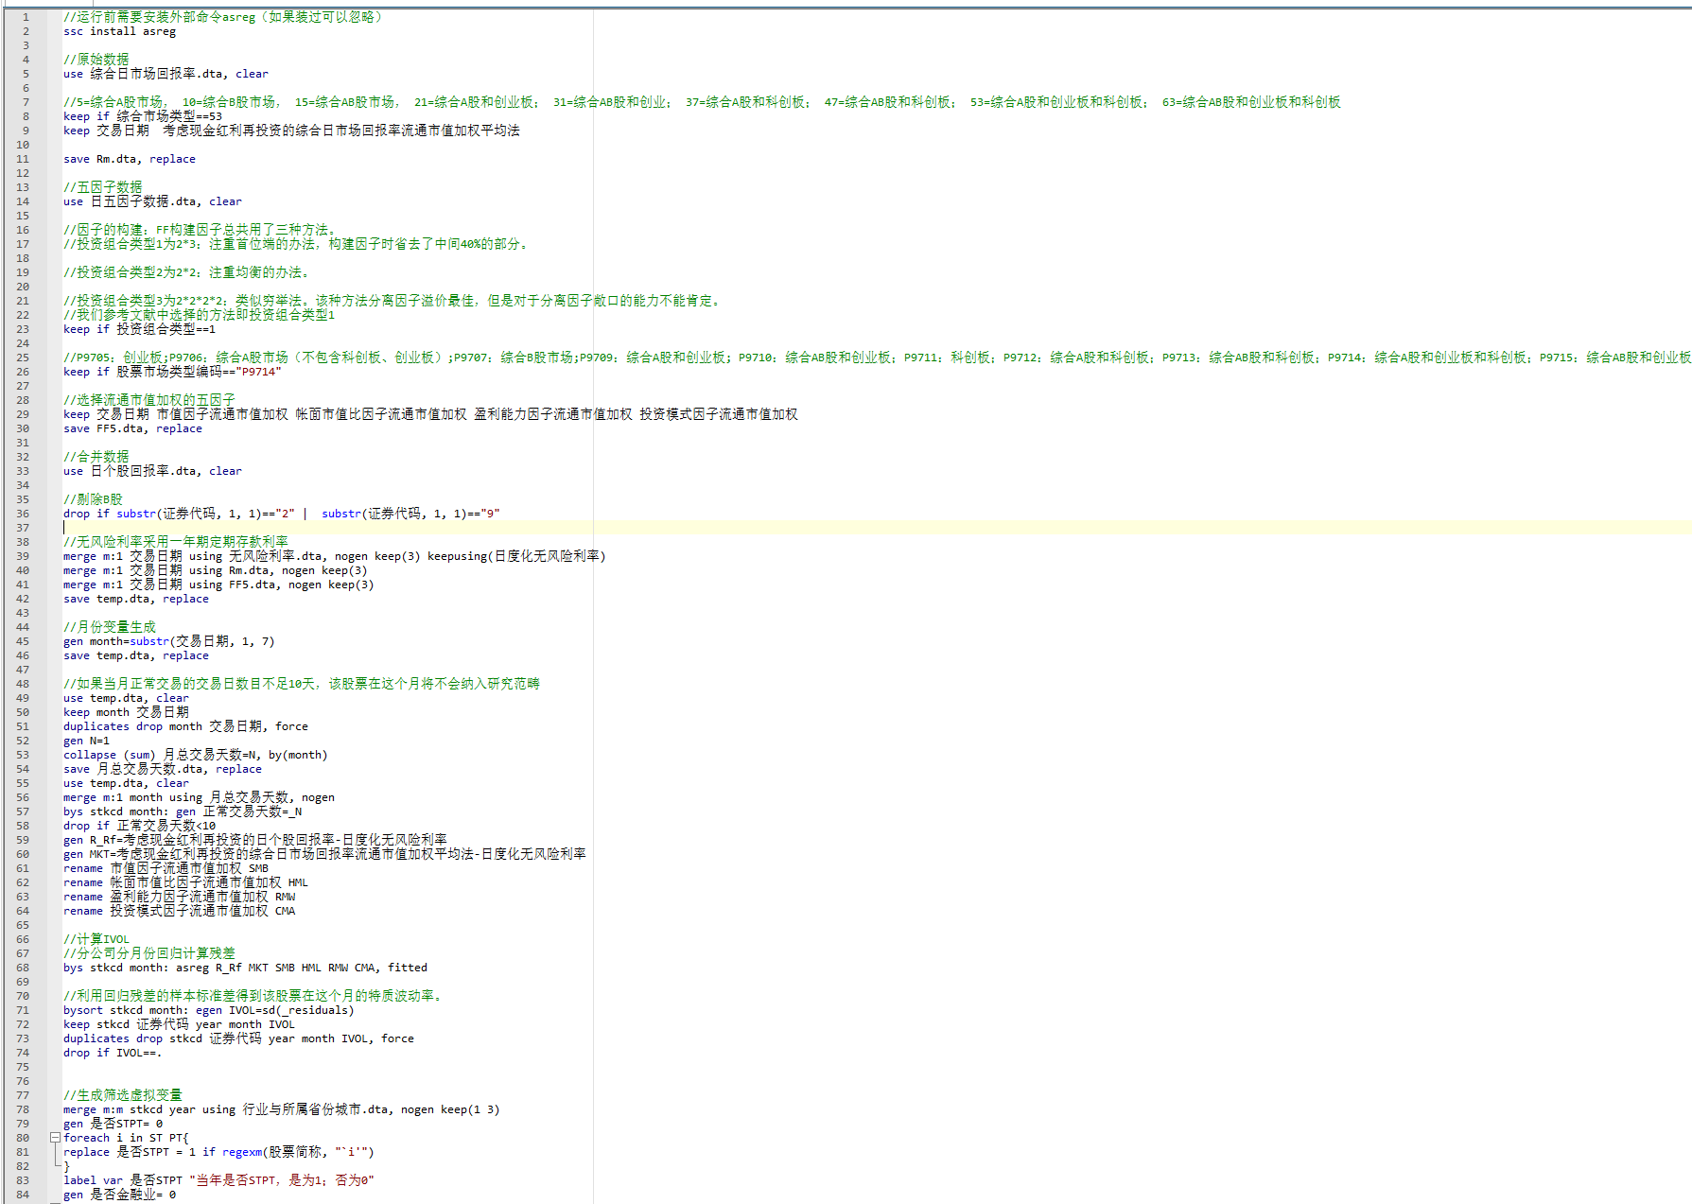The image size is (1692, 1204).
Task: Collapse the foreach block fold marker
Action: point(55,1138)
